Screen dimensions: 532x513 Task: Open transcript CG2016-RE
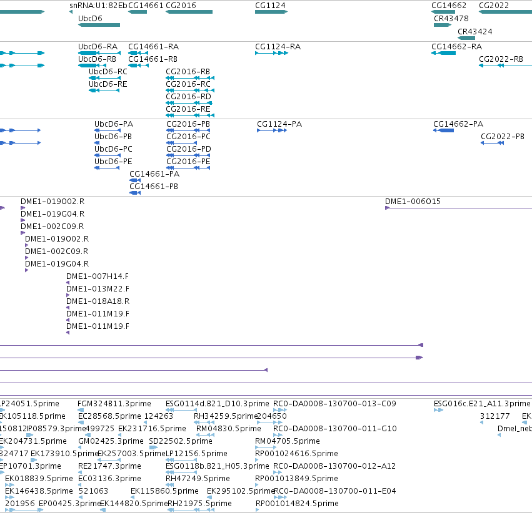pos(188,109)
